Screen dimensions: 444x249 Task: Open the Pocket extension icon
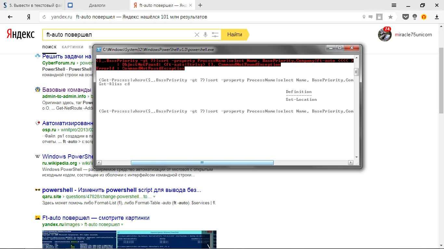pos(405,17)
